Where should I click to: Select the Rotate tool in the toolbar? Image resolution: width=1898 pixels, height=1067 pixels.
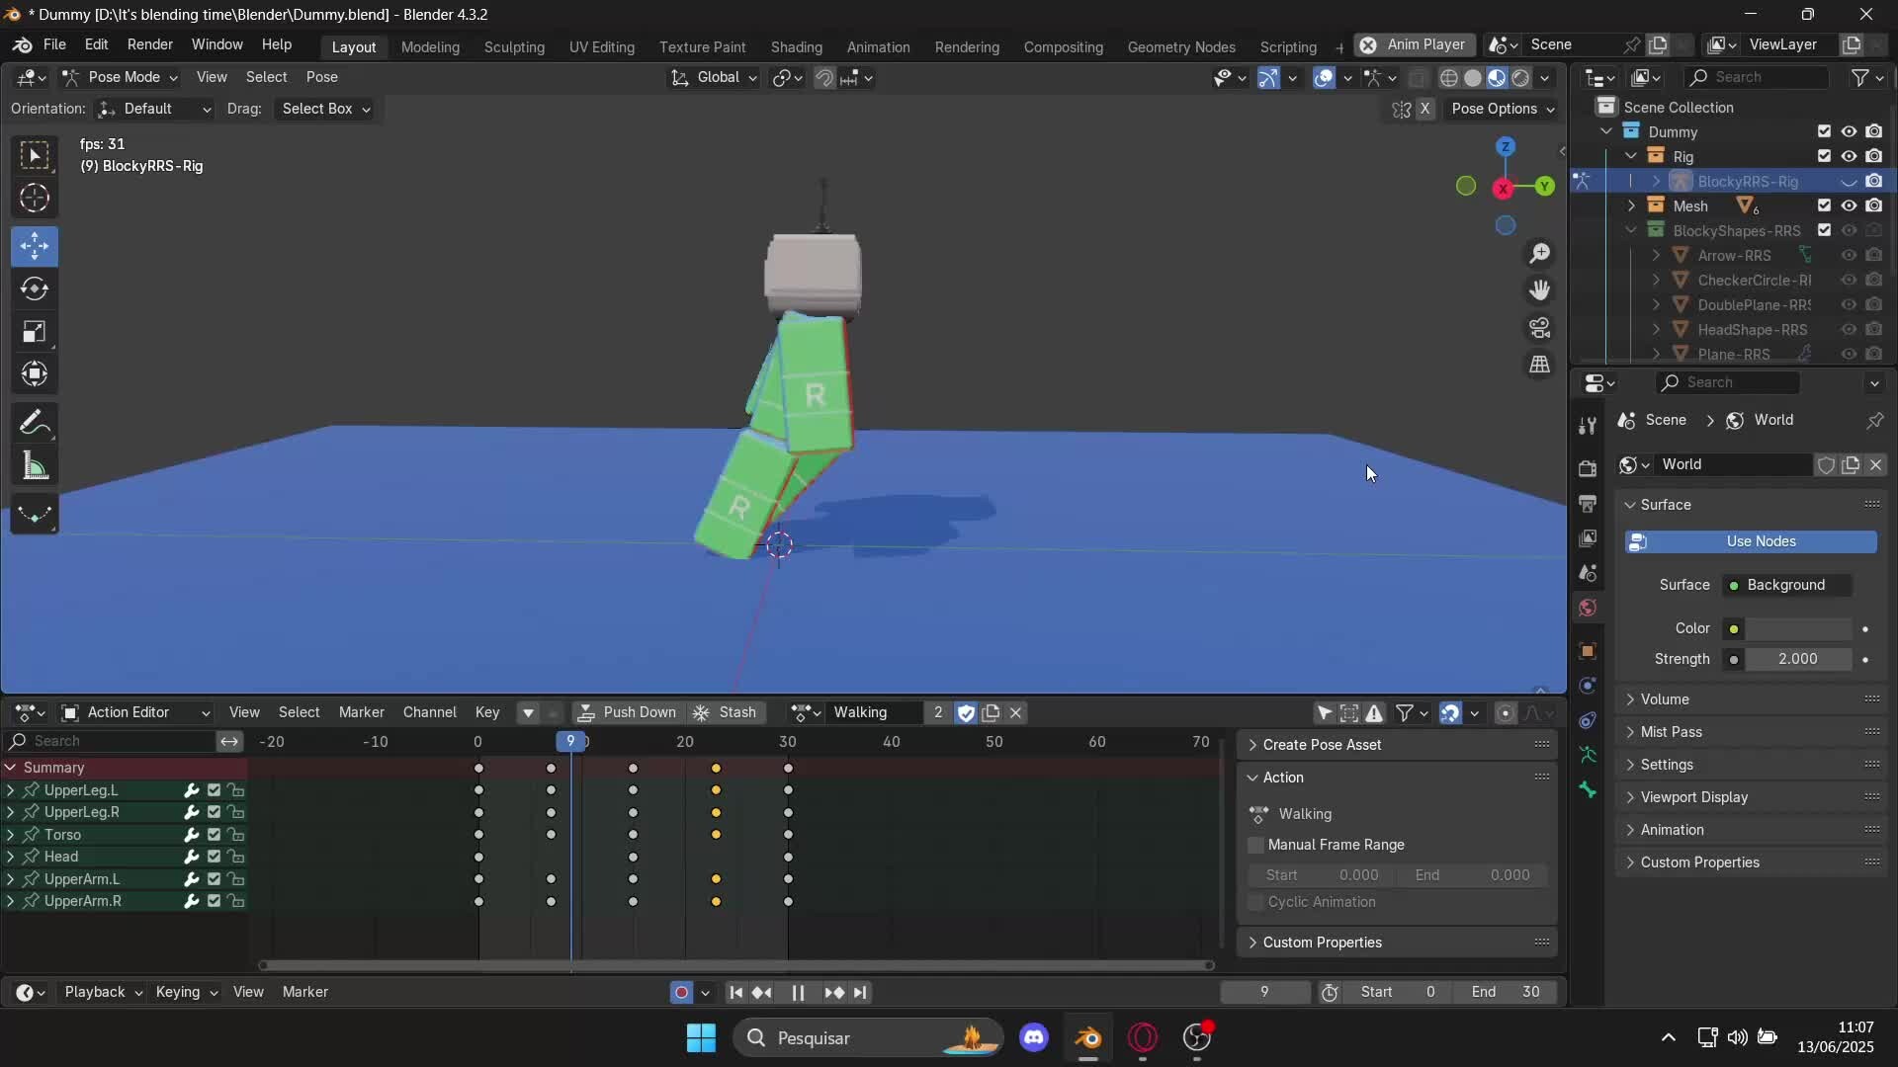click(x=35, y=288)
